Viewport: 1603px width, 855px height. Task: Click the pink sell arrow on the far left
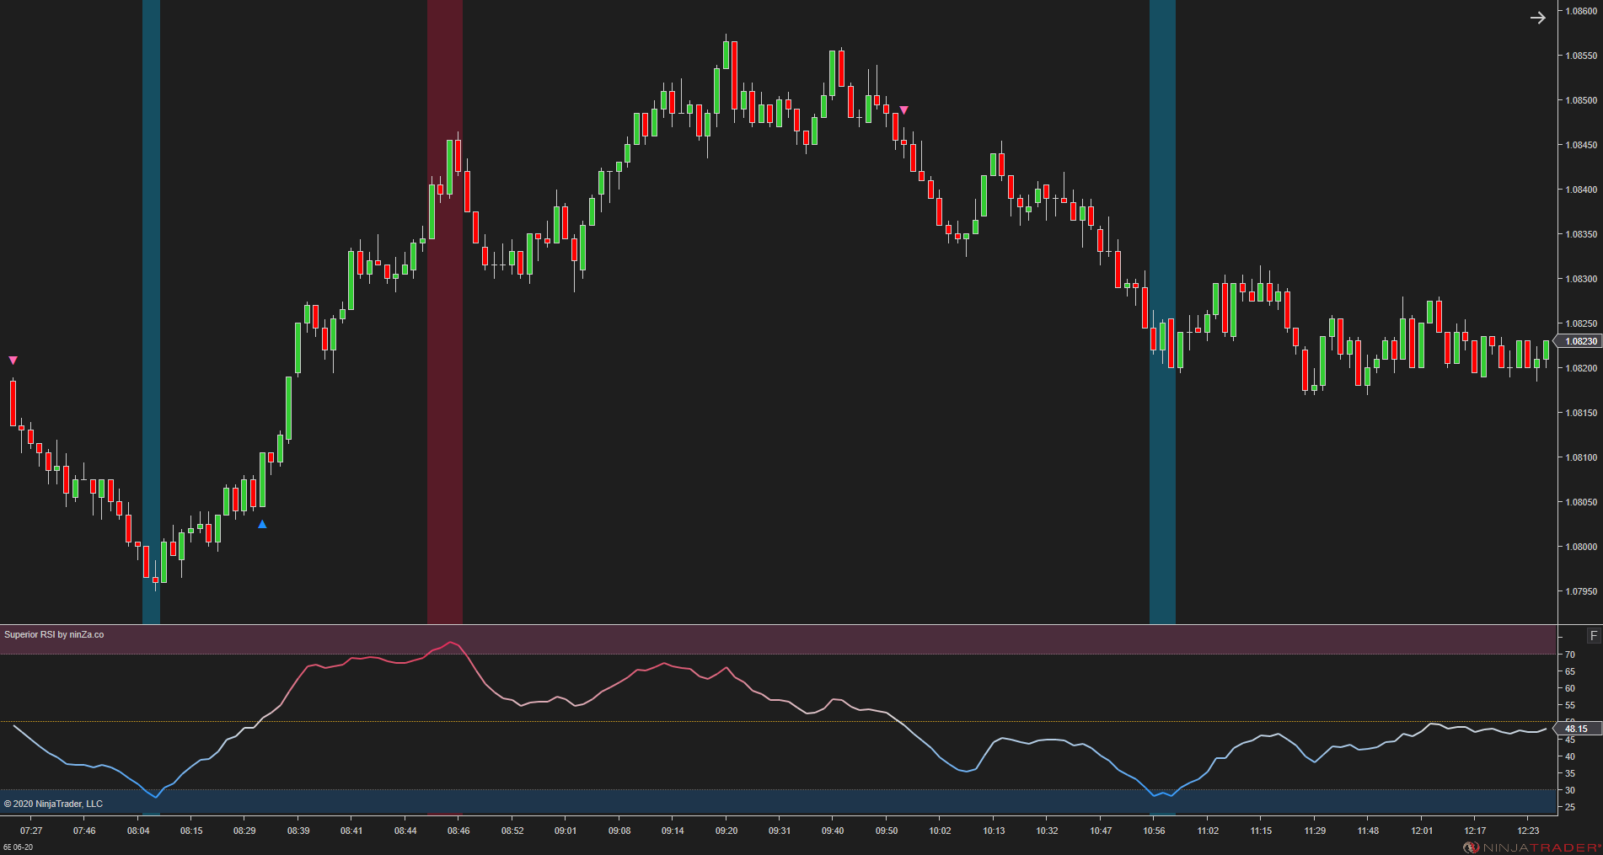(12, 359)
